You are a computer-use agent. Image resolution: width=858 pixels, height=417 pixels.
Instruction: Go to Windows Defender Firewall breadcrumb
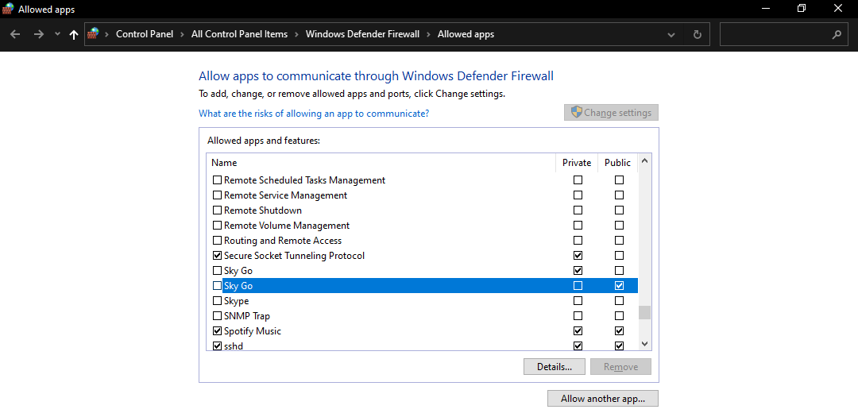(363, 34)
